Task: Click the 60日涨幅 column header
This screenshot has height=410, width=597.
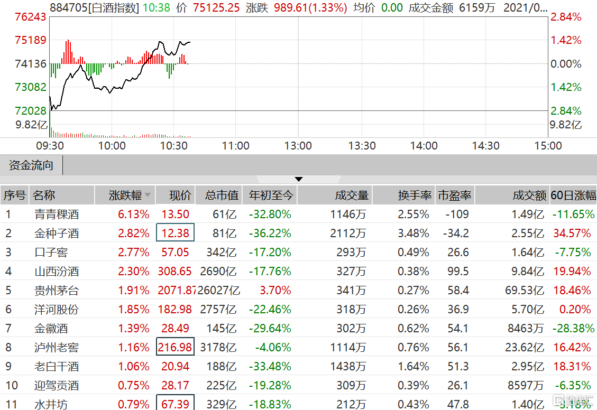Action: click(x=573, y=195)
